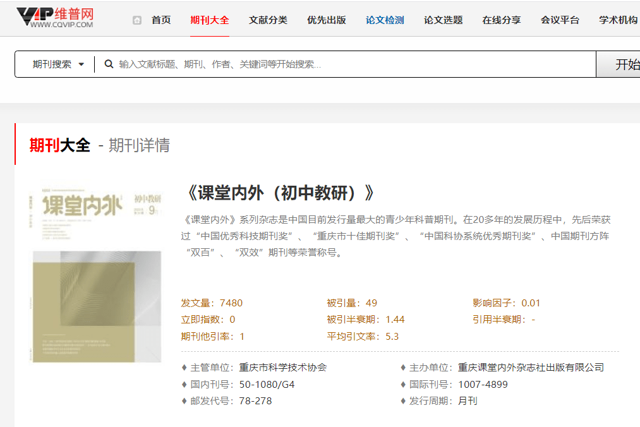Open the 论文检测 menu item
The width and height of the screenshot is (640, 427).
click(385, 20)
